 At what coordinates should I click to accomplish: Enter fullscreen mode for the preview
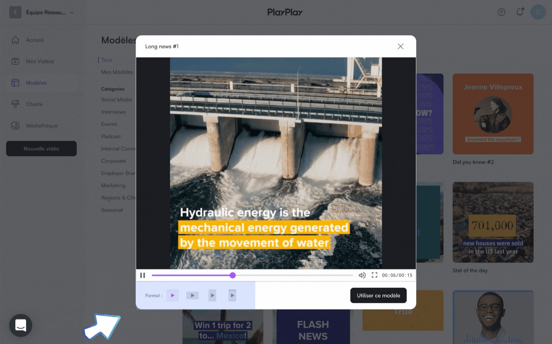point(375,275)
